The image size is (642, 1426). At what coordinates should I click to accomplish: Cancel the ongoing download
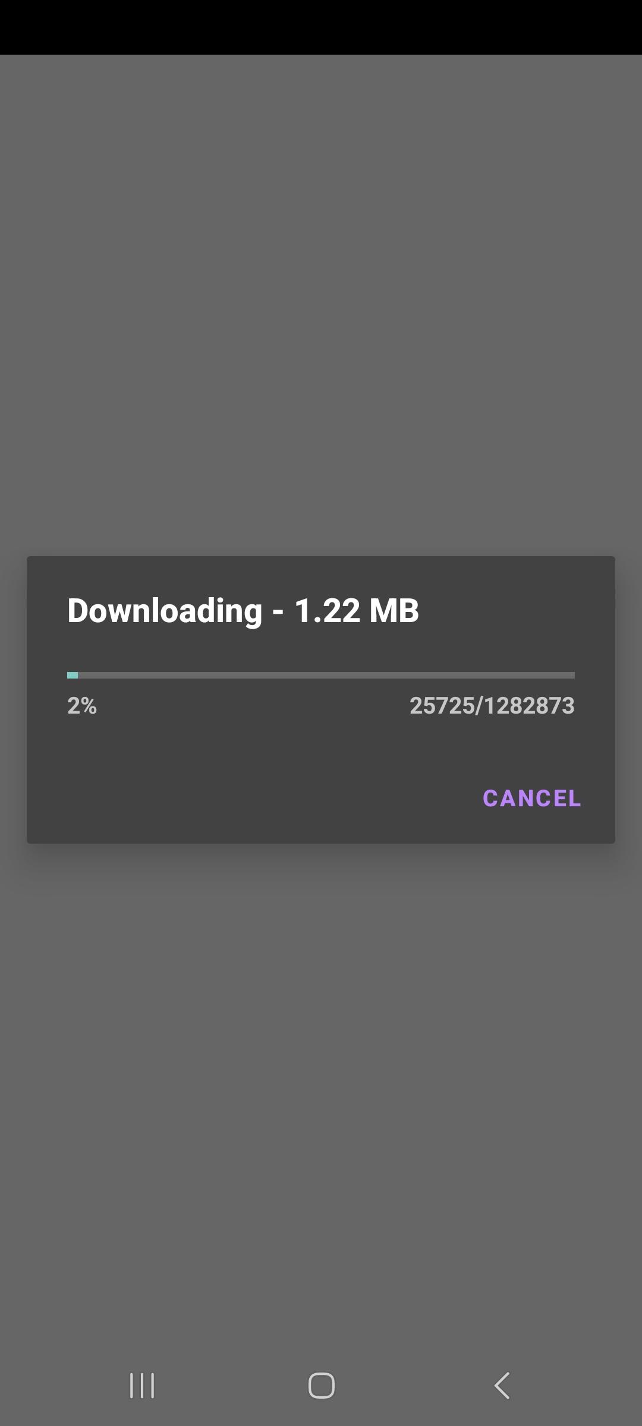(x=531, y=798)
